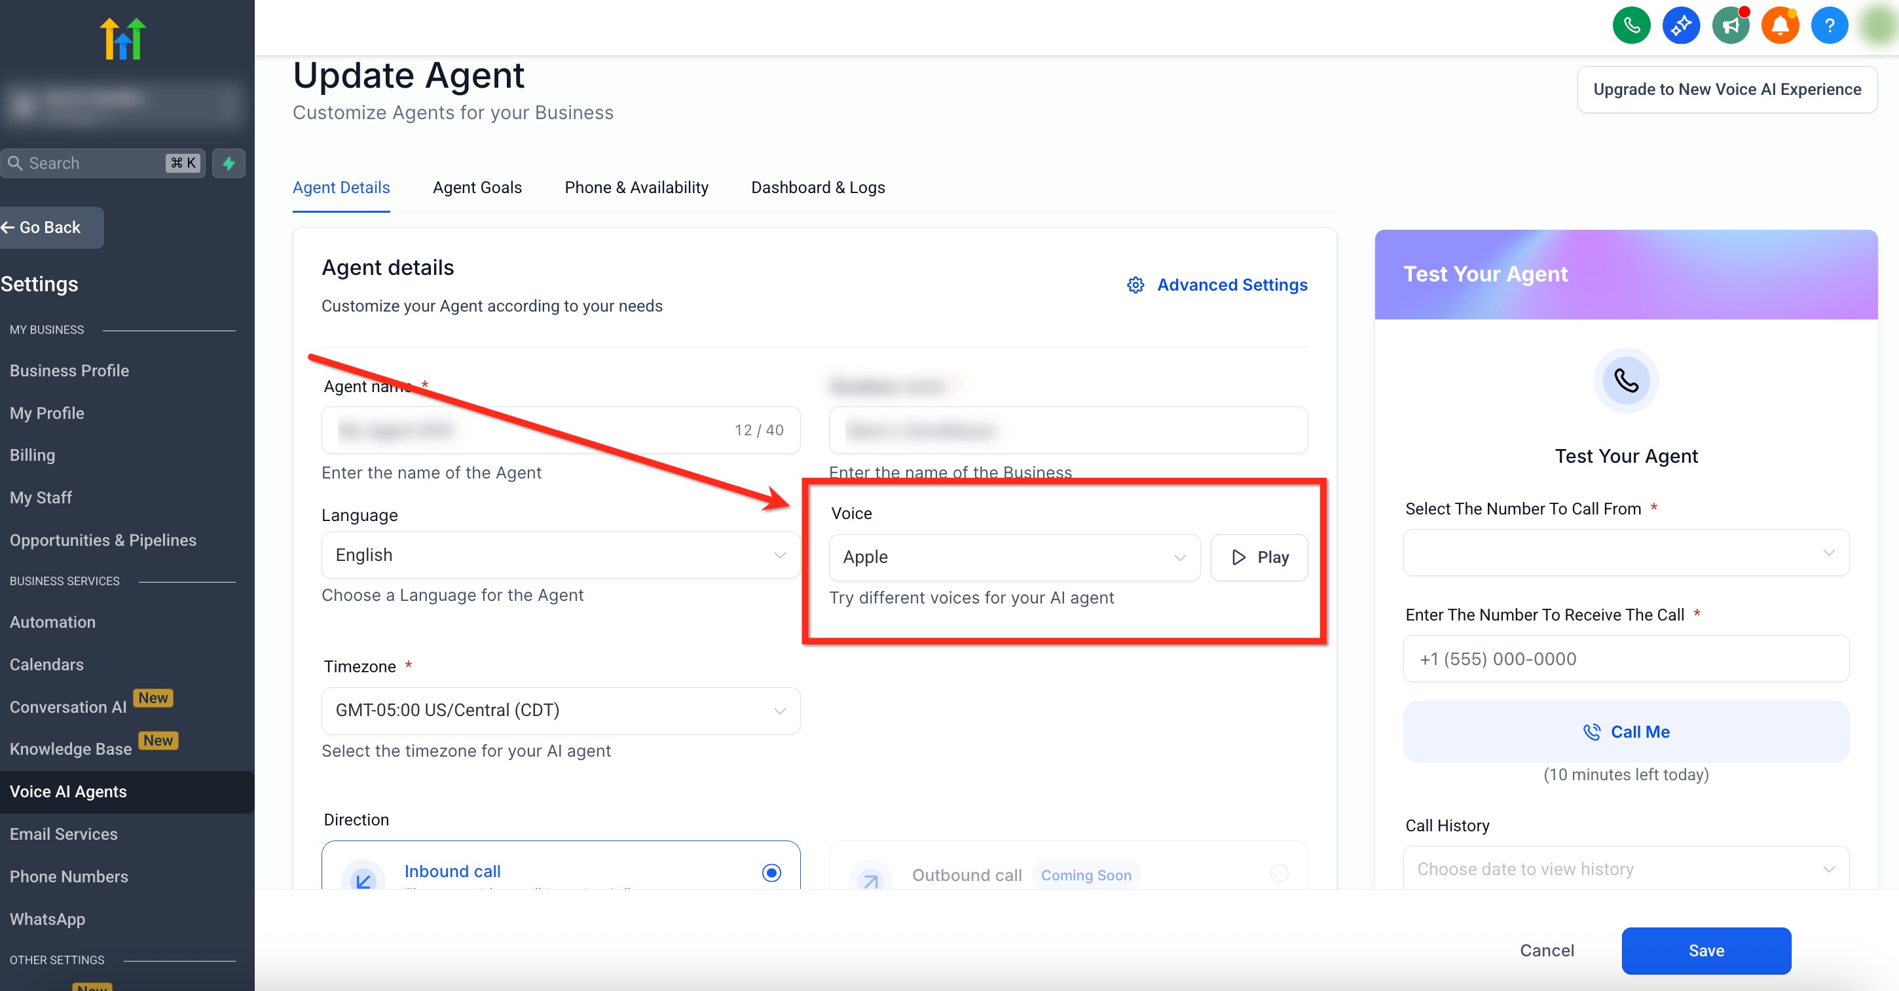Click the green lightning quick actions icon

(229, 163)
